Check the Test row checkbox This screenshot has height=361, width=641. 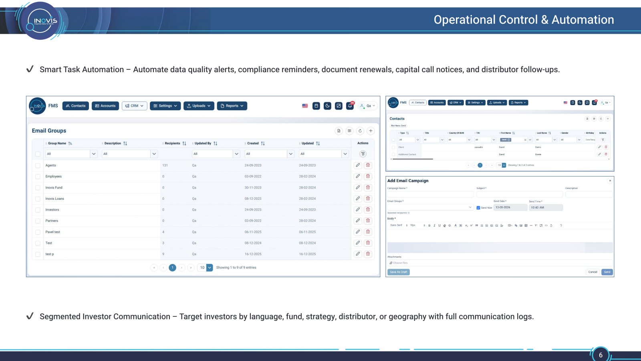point(38,243)
